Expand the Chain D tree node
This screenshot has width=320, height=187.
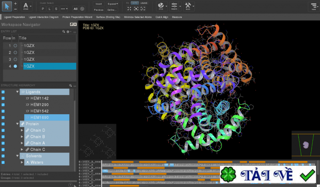click(22, 130)
